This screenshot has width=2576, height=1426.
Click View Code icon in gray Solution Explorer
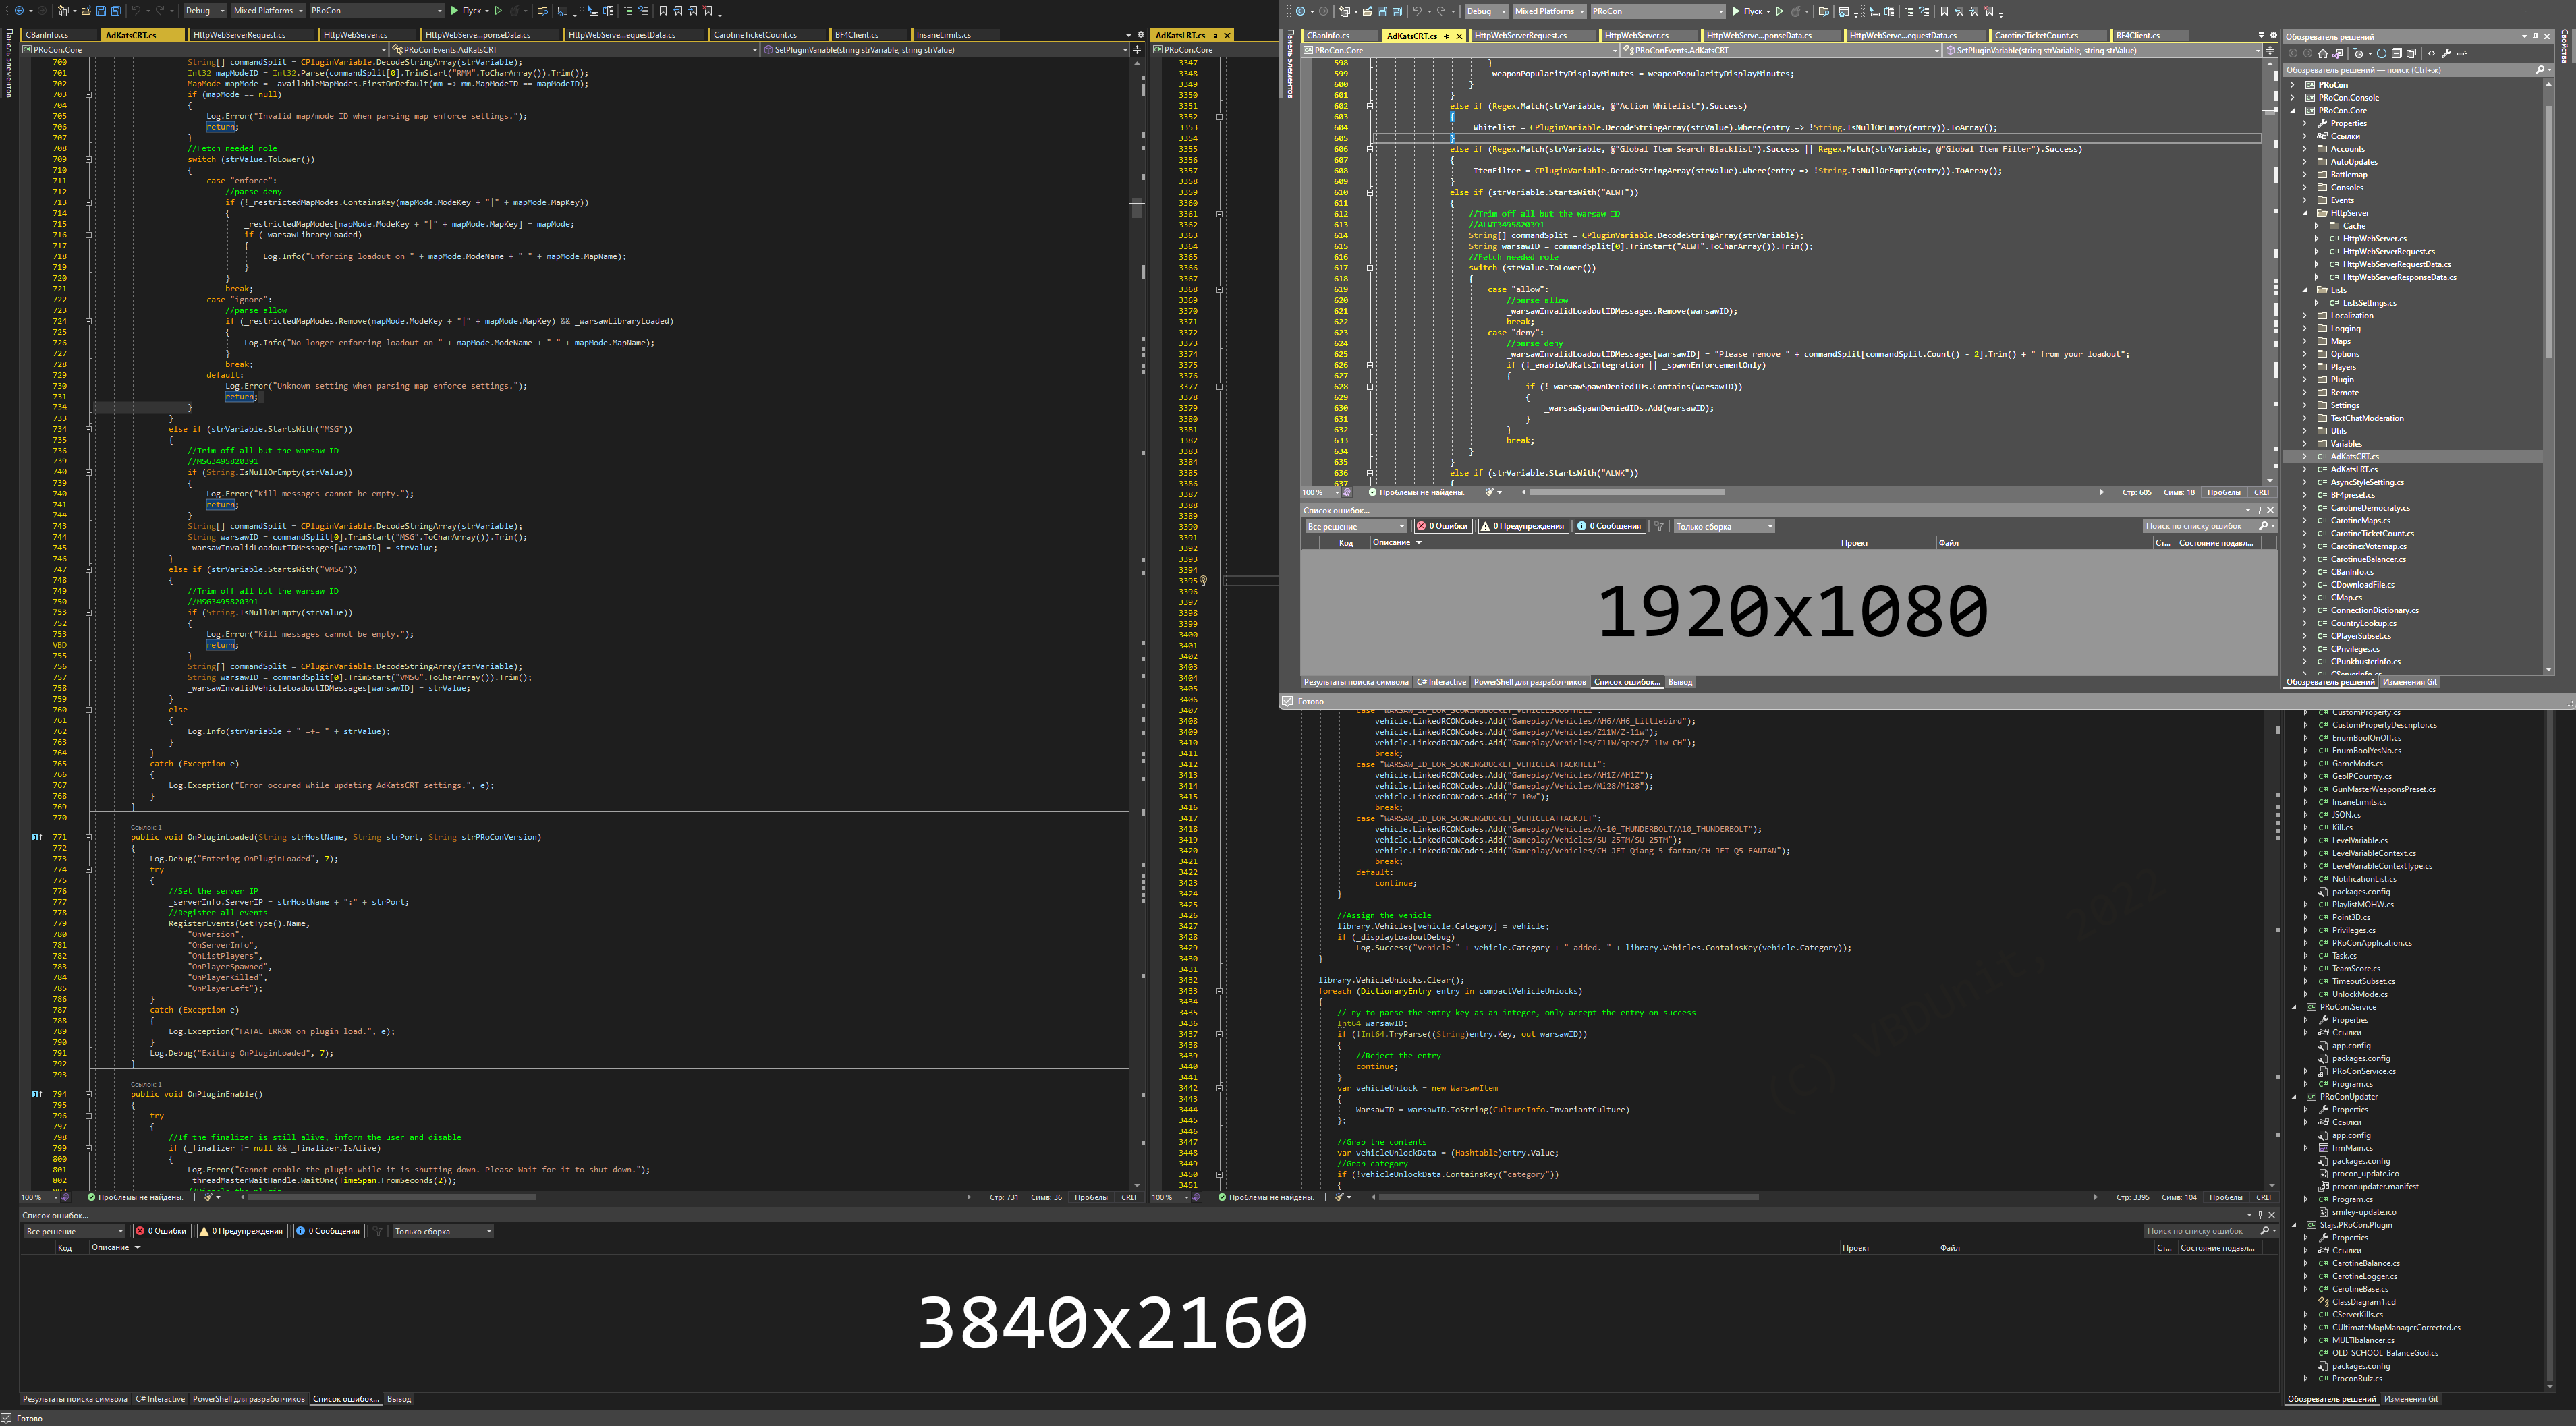click(2432, 53)
